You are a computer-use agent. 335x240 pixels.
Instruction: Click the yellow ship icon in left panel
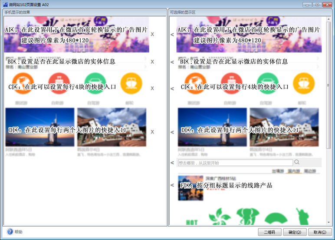point(131,84)
